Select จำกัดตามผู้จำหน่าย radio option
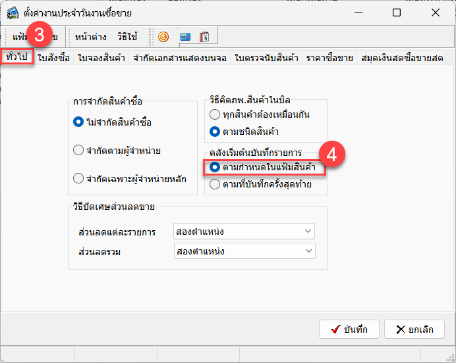Screen dimensions: 456x363 pyautogui.click(x=78, y=151)
